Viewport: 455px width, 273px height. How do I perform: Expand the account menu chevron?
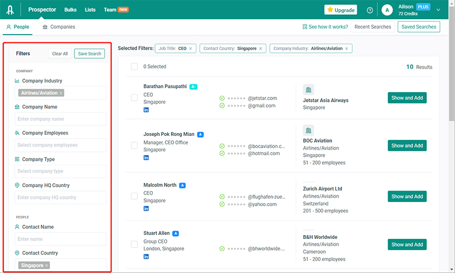(438, 10)
